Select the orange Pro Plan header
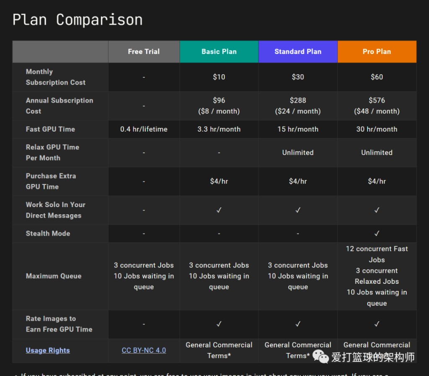Viewport: 429px width, 376px height. (x=377, y=52)
